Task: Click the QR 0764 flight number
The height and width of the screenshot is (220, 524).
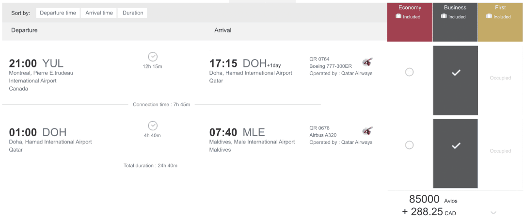Action: tap(319, 60)
